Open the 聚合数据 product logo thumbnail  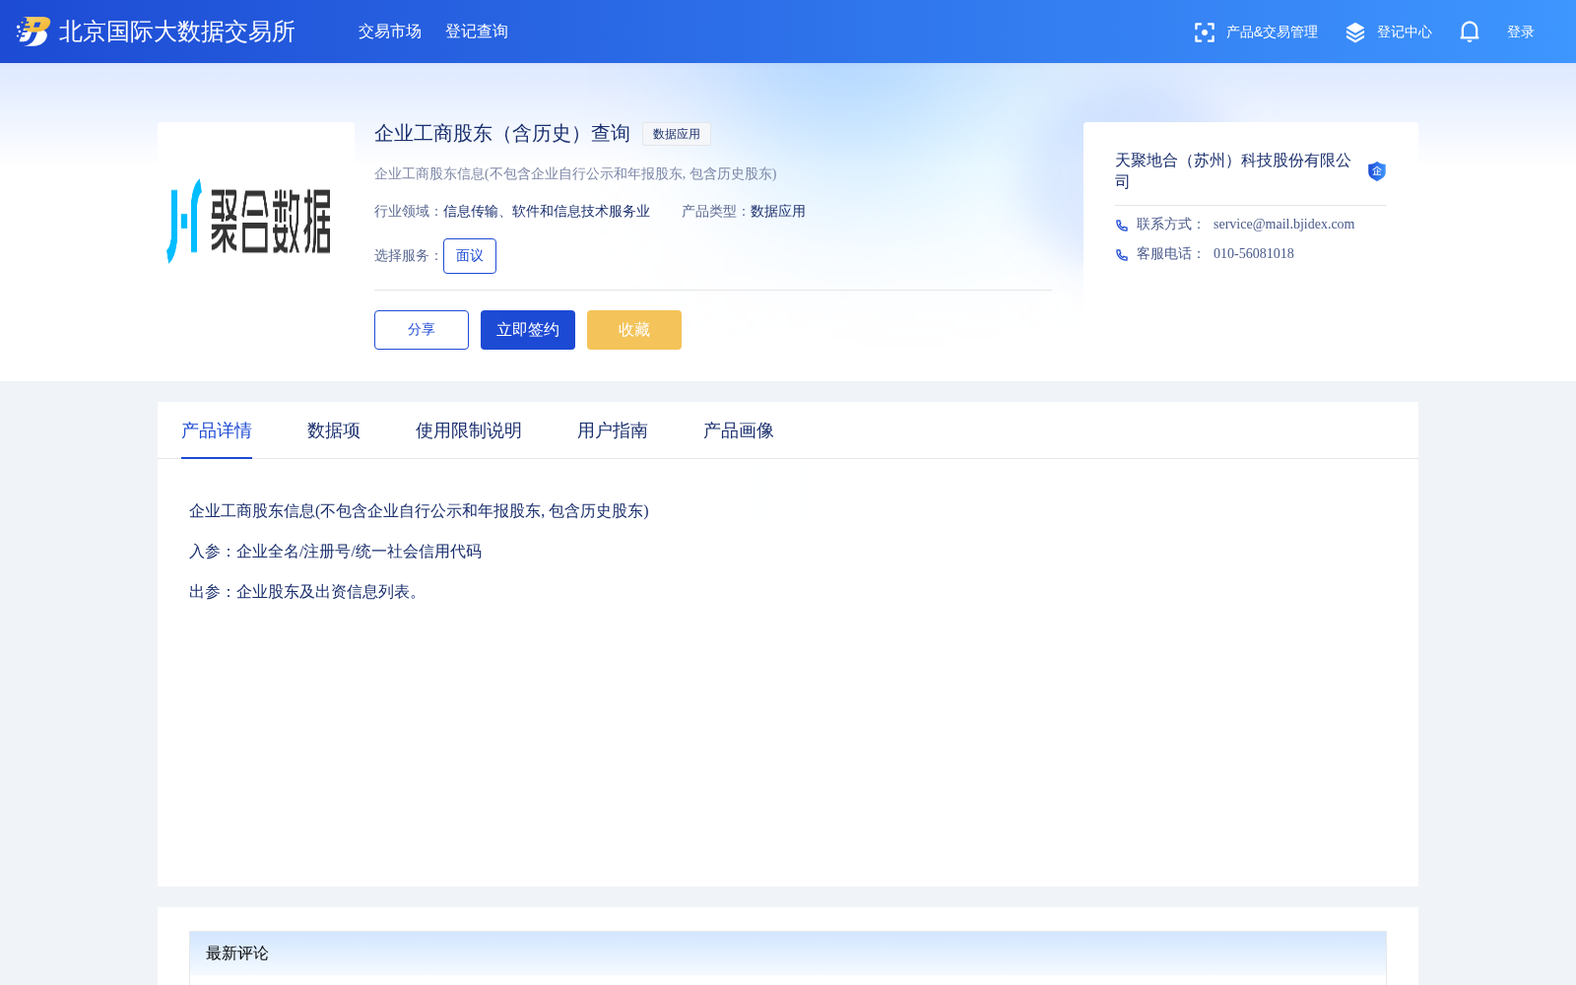point(256,221)
